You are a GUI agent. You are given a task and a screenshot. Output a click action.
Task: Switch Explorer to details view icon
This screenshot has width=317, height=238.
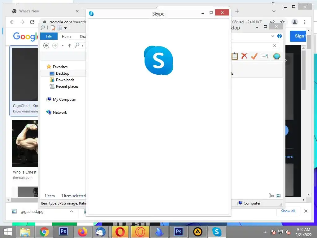click(271, 195)
